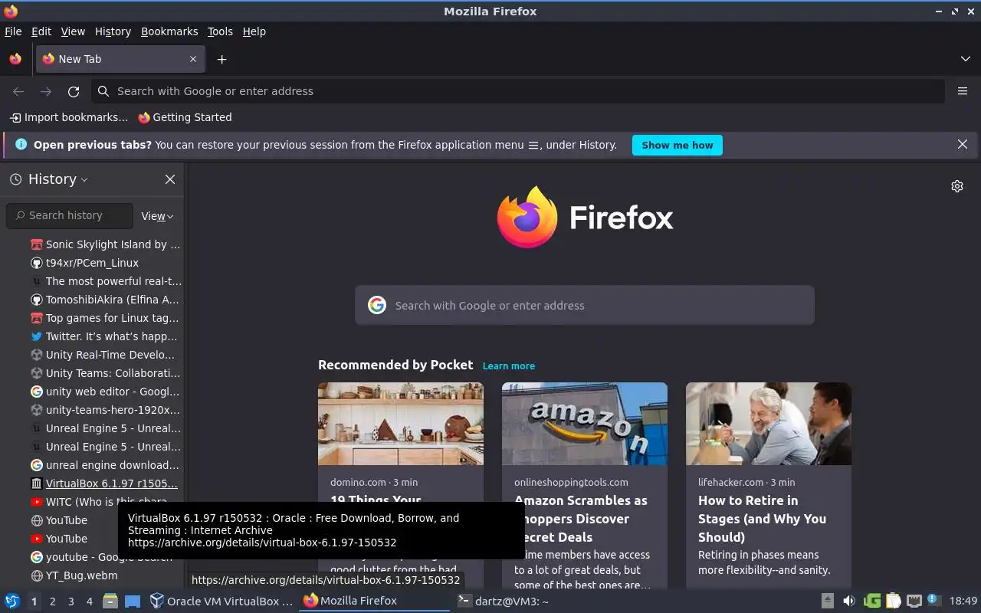The height and width of the screenshot is (613, 981).
Task: Open Unity Teams: Collaborati... history entry
Action: (106, 373)
